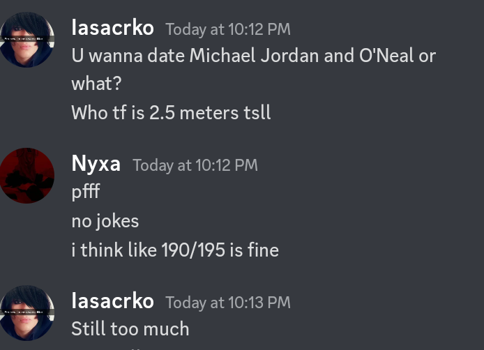The height and width of the screenshot is (350, 484).
Task: Select message 'Who tf is 2.5 meters tsll'
Action: 171,112
